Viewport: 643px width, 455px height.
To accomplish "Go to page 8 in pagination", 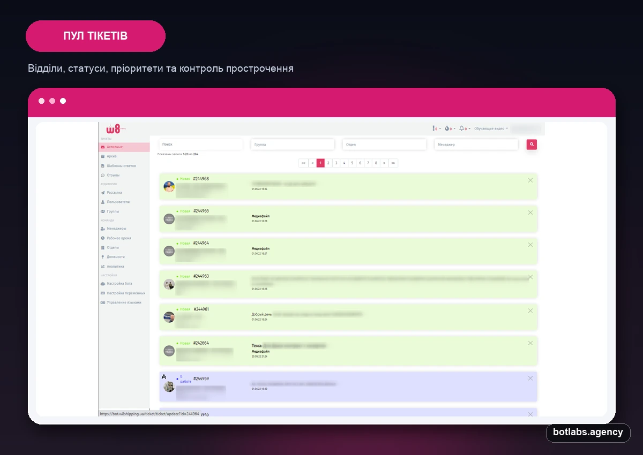I will pyautogui.click(x=376, y=163).
